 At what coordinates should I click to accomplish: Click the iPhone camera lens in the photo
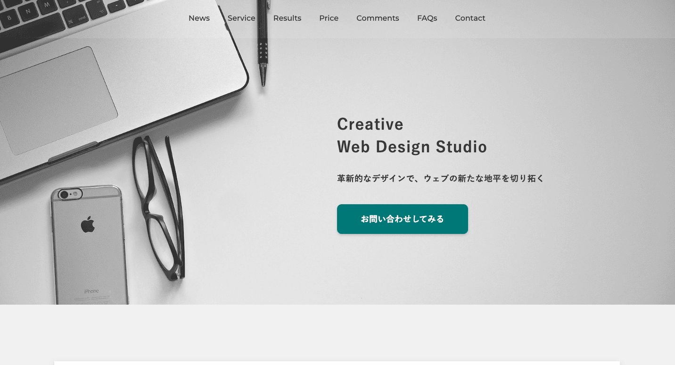[x=64, y=194]
